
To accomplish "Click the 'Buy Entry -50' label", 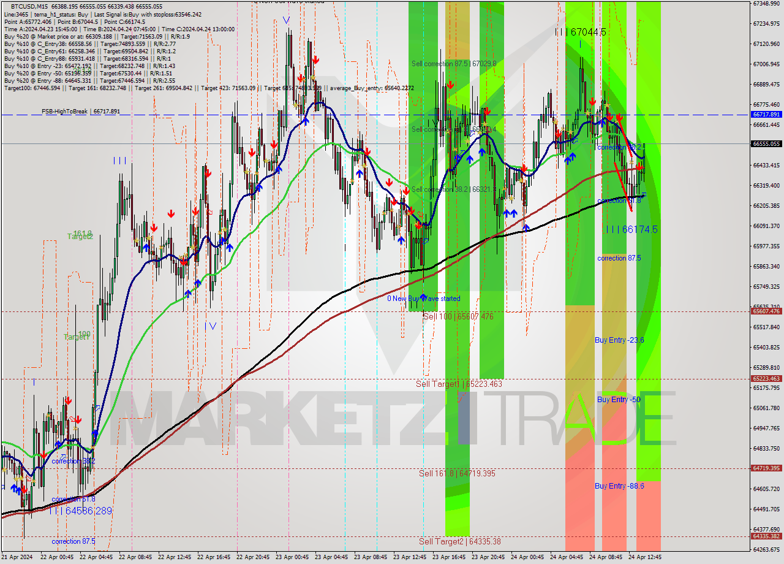I will tap(619, 399).
